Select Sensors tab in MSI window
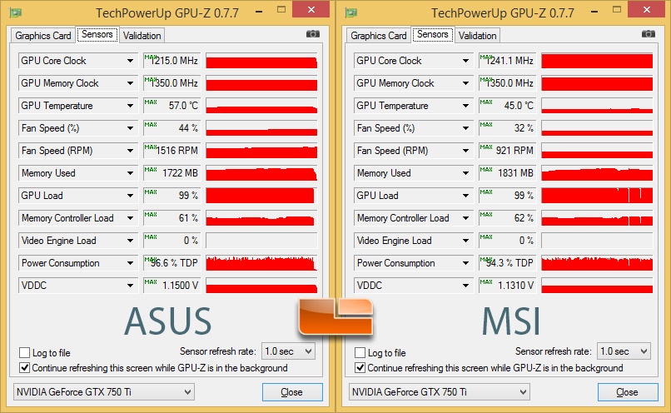 433,34
